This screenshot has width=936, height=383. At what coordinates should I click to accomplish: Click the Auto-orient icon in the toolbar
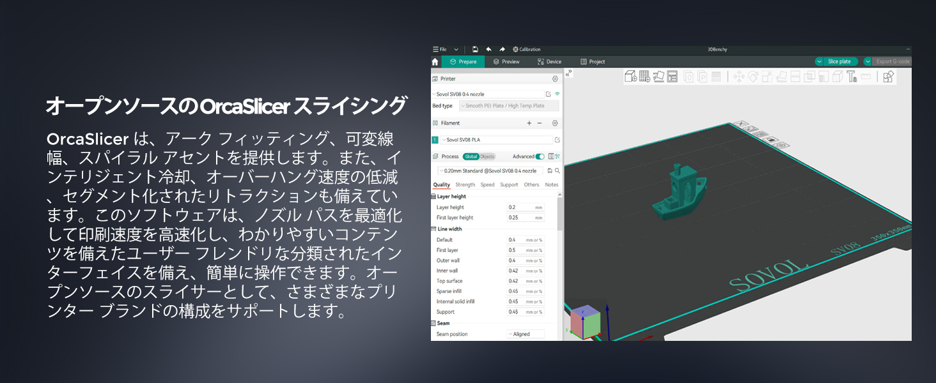click(659, 78)
